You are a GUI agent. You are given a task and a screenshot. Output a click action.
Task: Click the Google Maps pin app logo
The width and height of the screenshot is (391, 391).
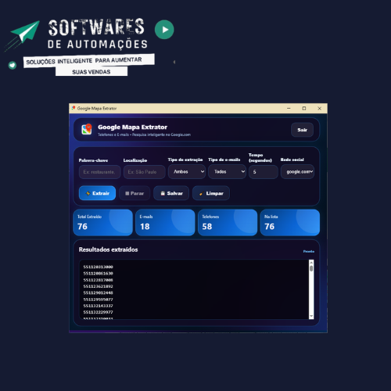click(87, 129)
